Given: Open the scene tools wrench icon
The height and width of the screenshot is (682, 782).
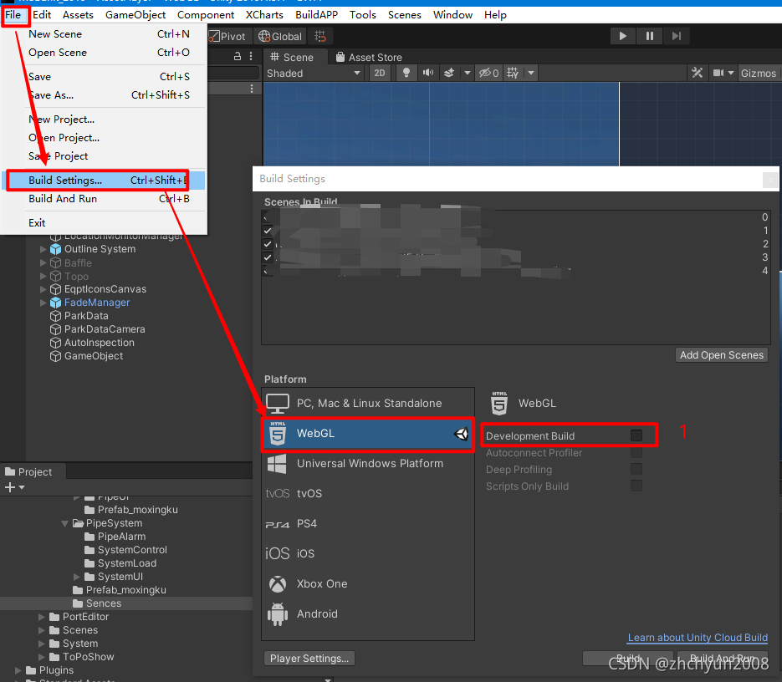Looking at the screenshot, I should click(x=697, y=74).
